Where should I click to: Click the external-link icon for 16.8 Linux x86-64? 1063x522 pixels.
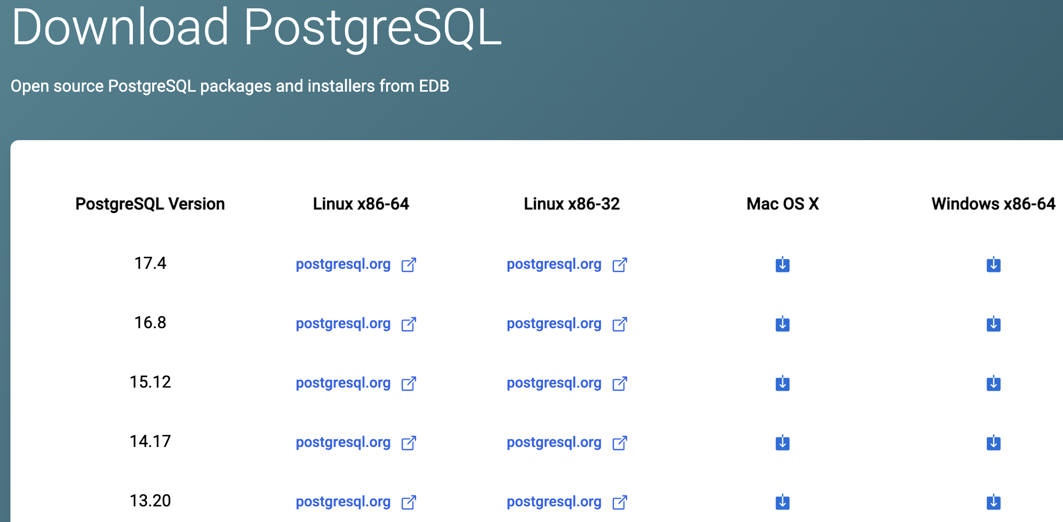[x=409, y=324]
